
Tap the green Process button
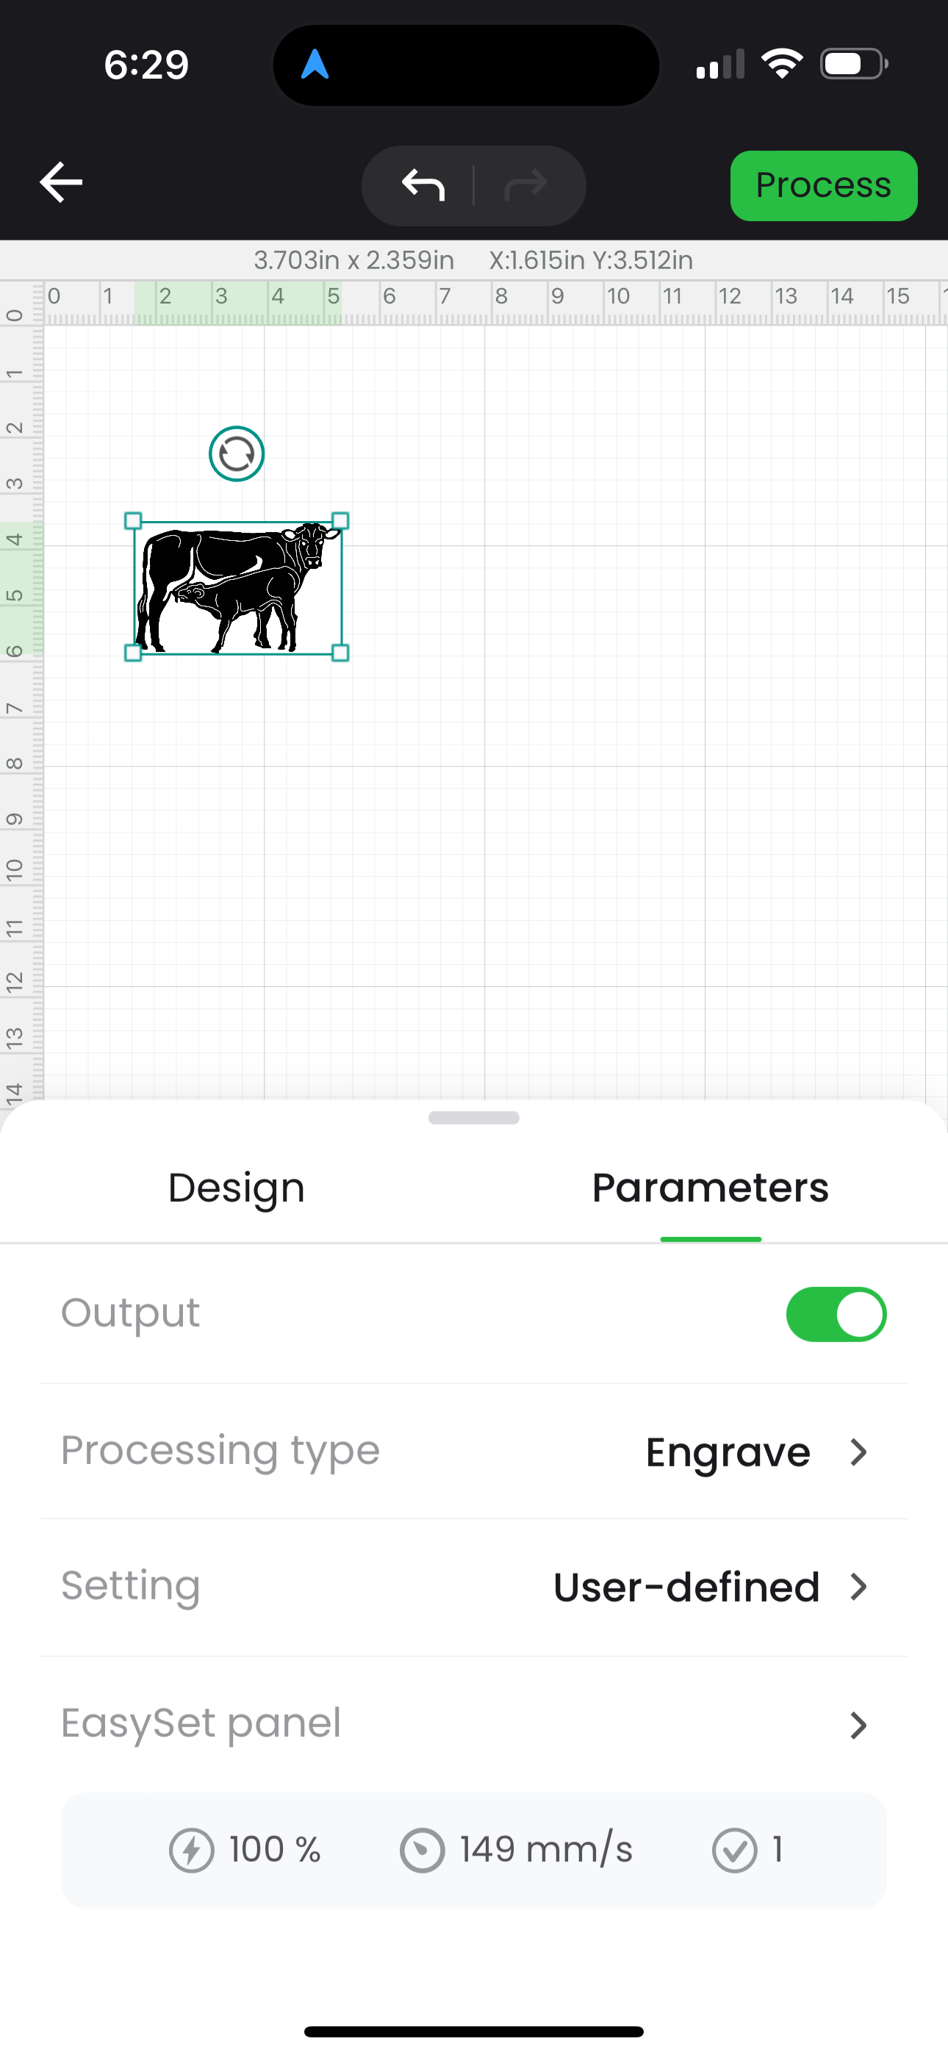point(824,186)
